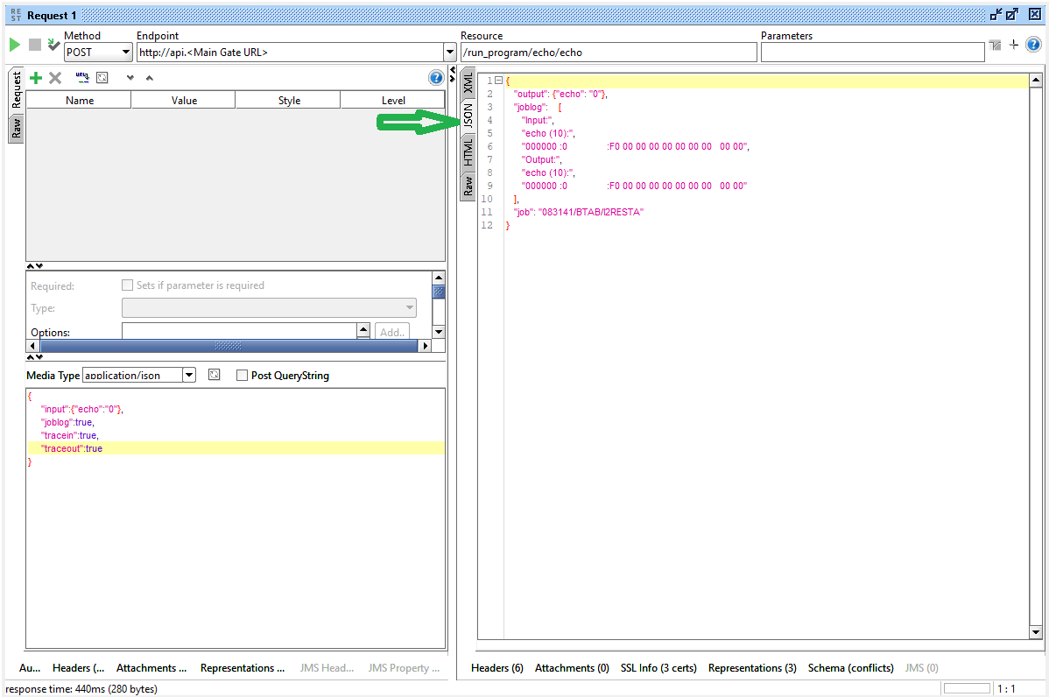
Task: Toggle the Sets if parameter is required checkbox
Action: (x=127, y=285)
